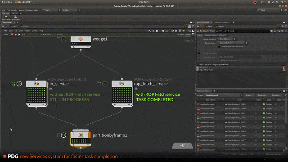The height and width of the screenshot is (162, 288).
Task: Switch to the Merge Attributes tab
Action: (x=211, y=35)
